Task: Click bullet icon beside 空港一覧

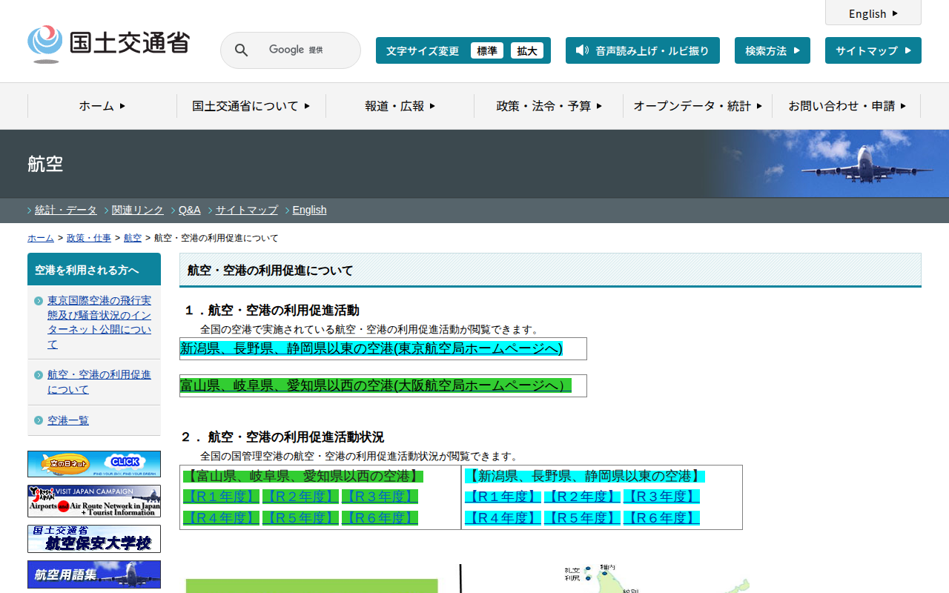Action: tap(39, 420)
